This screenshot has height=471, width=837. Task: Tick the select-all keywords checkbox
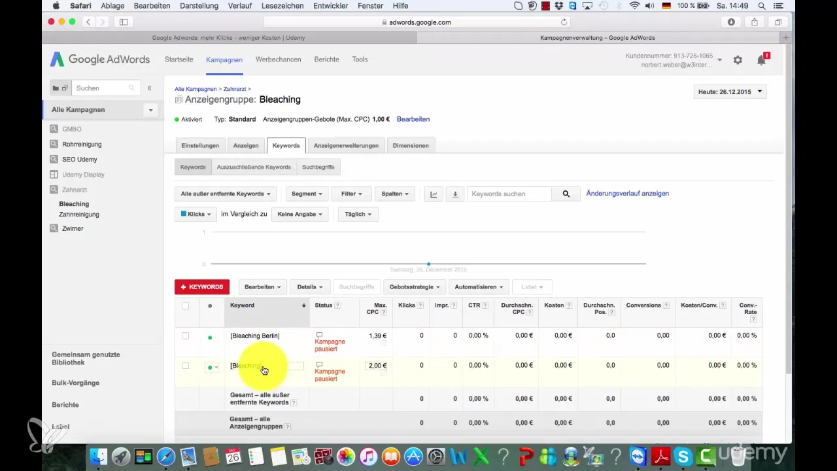(186, 305)
